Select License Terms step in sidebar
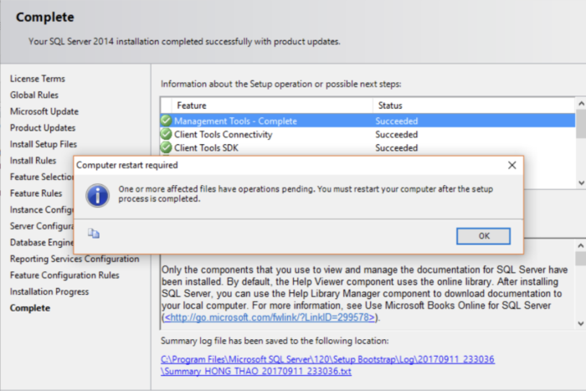 tap(38, 79)
